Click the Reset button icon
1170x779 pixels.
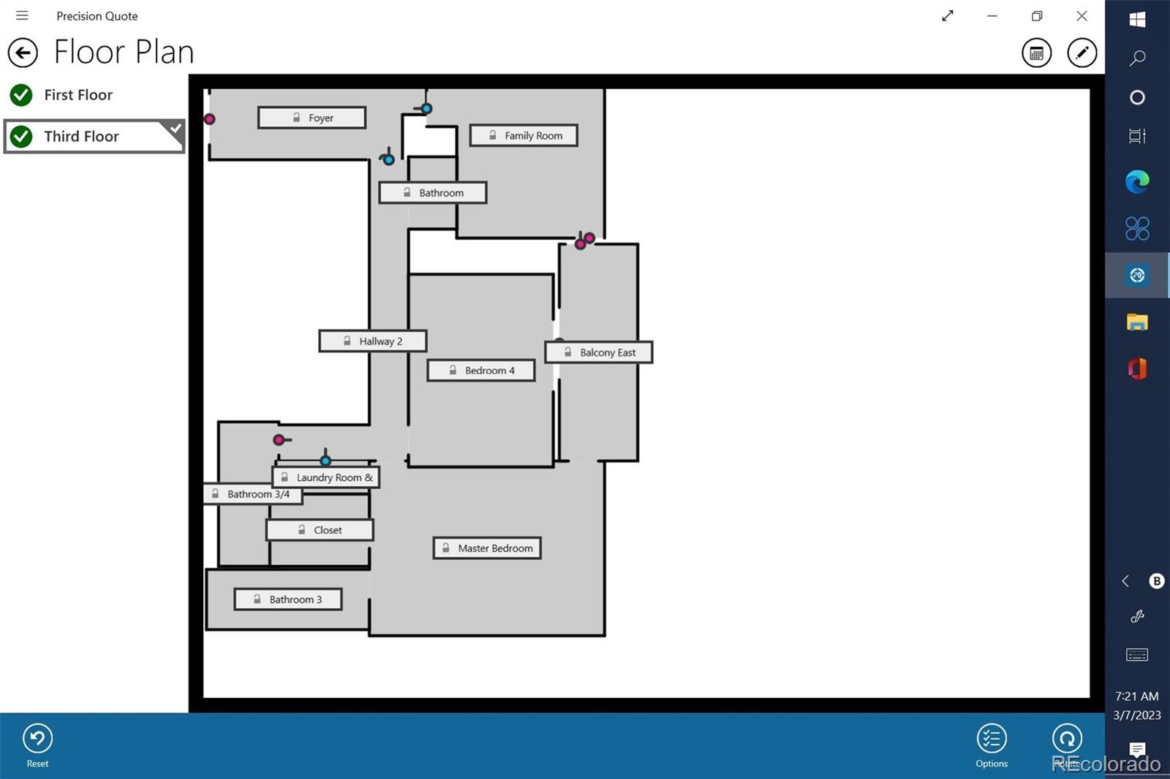[x=37, y=738]
